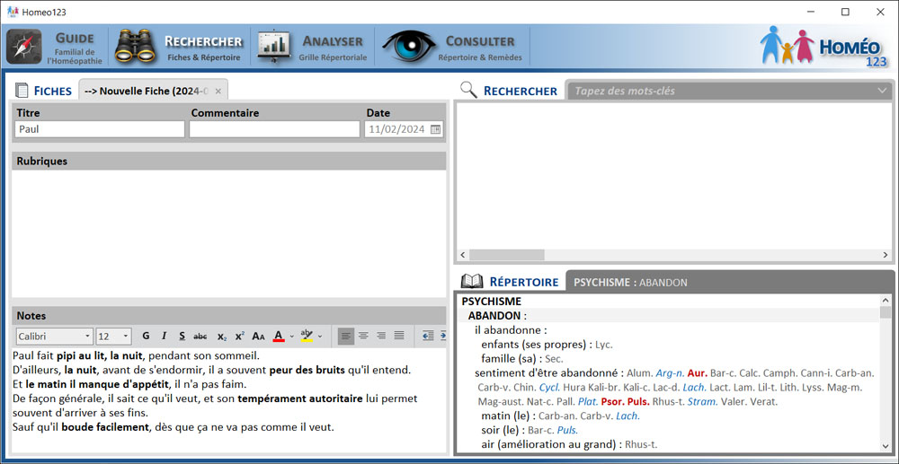
Task: Click the Consulter eye icon
Action: click(x=409, y=47)
